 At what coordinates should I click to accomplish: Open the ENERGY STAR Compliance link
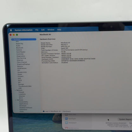tap(117, 125)
